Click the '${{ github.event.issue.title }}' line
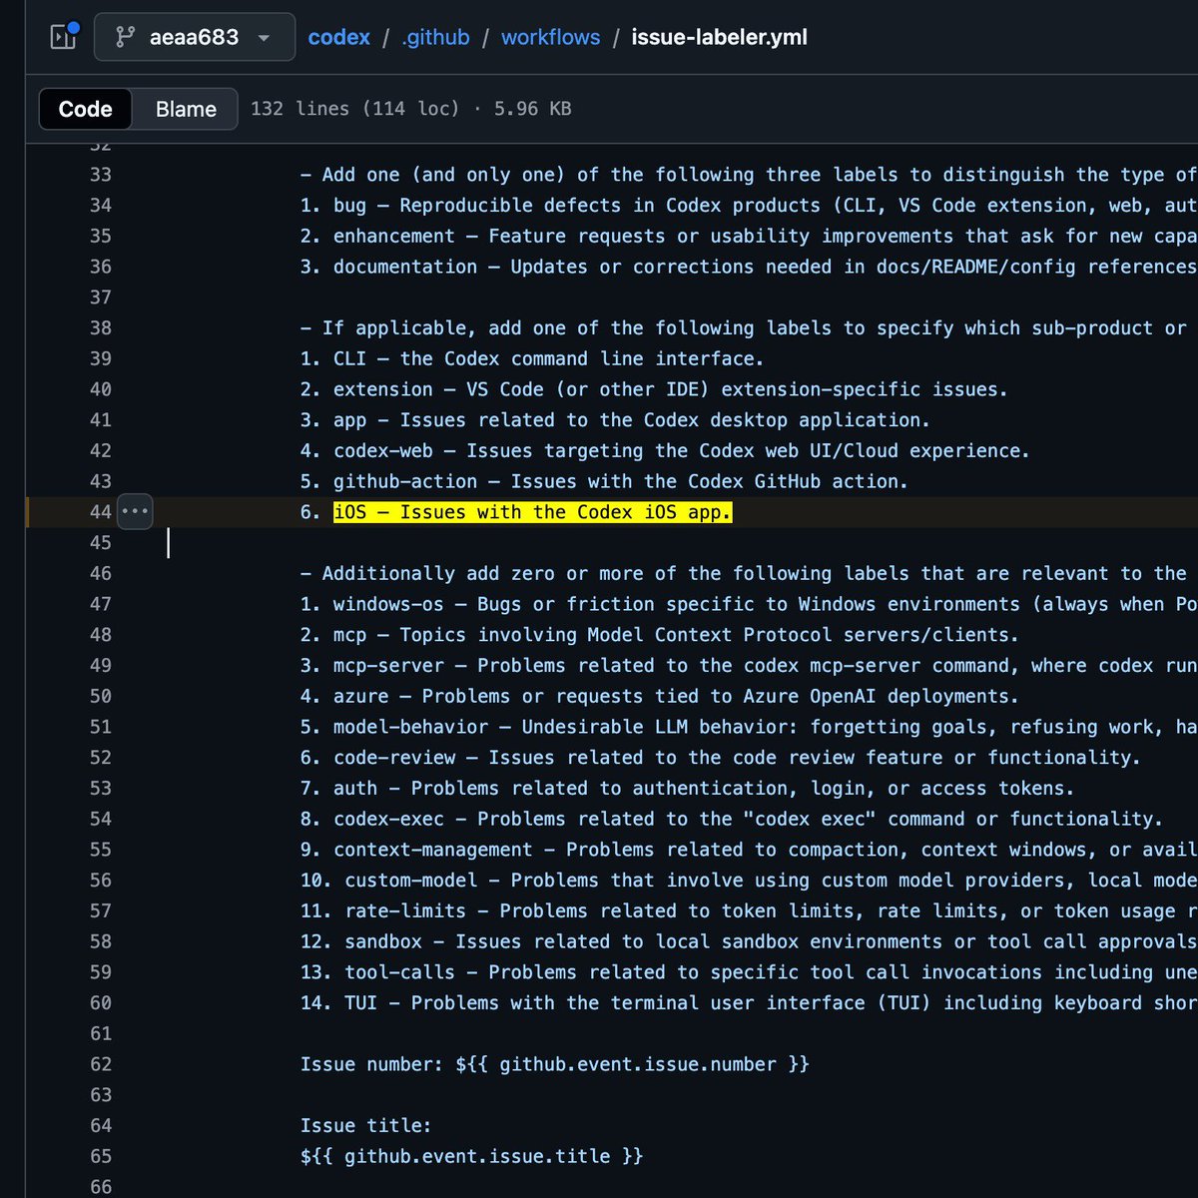 point(471,1156)
